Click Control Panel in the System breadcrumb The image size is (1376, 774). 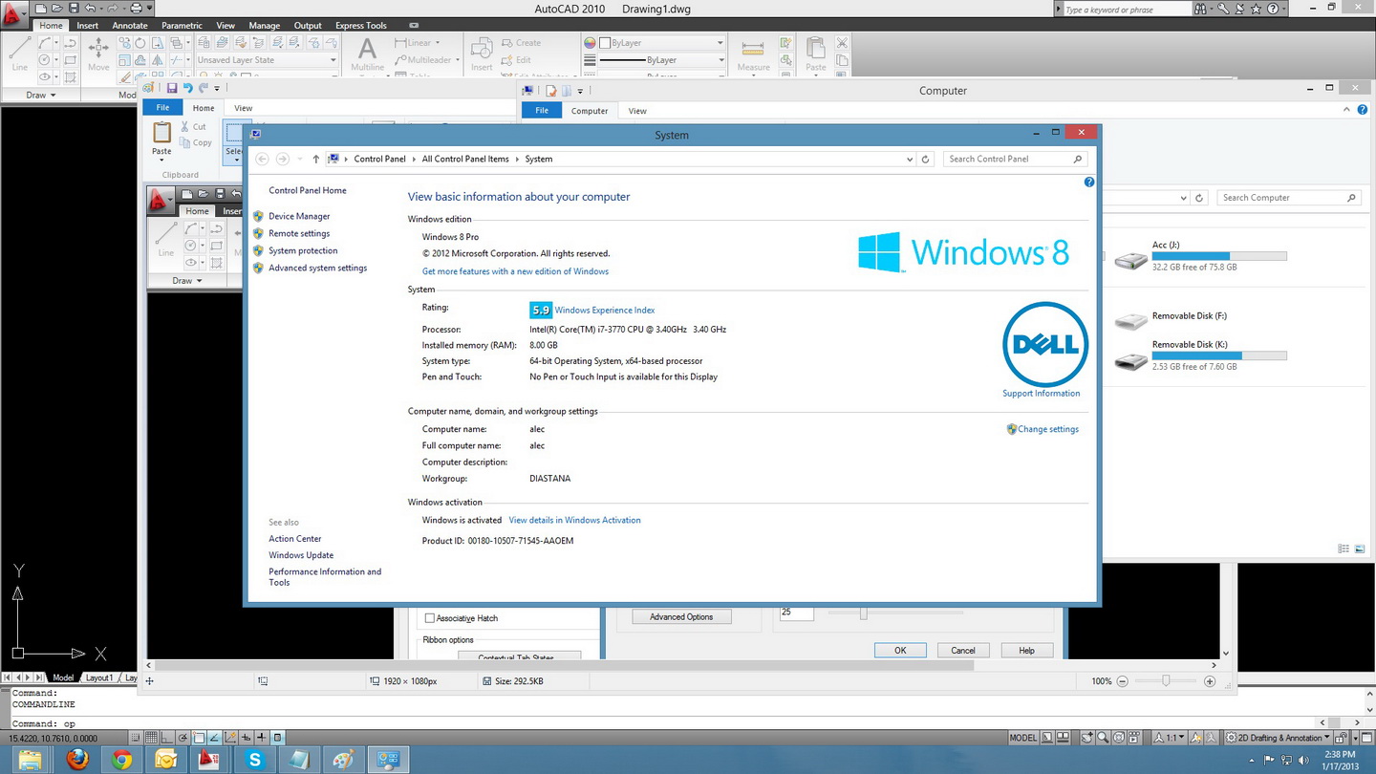click(379, 160)
